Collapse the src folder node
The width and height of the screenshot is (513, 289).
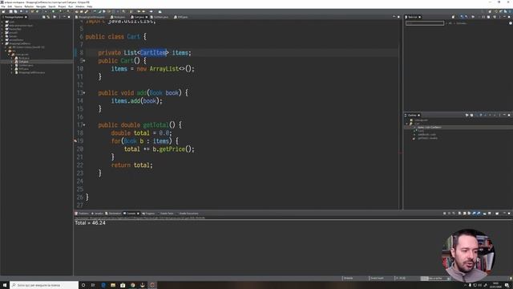click(x=6, y=51)
